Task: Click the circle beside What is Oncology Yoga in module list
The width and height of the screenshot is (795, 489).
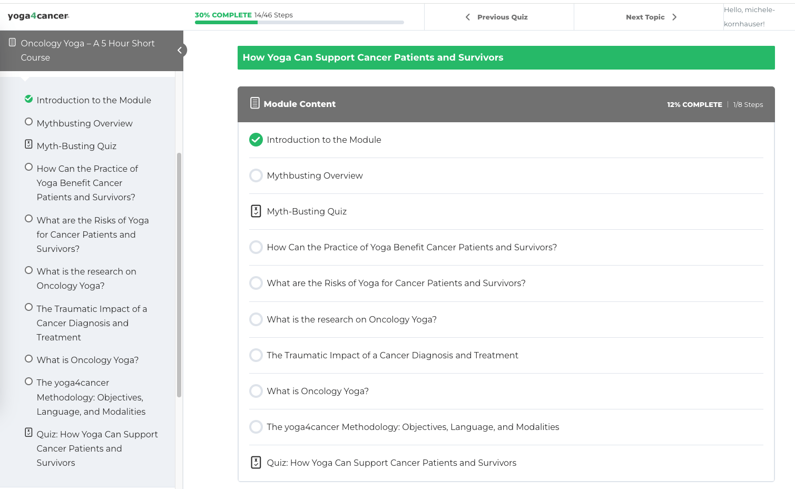Action: coord(256,391)
